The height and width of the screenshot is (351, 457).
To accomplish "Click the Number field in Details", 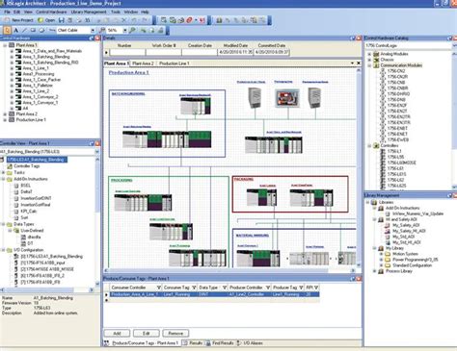I will coord(127,52).
